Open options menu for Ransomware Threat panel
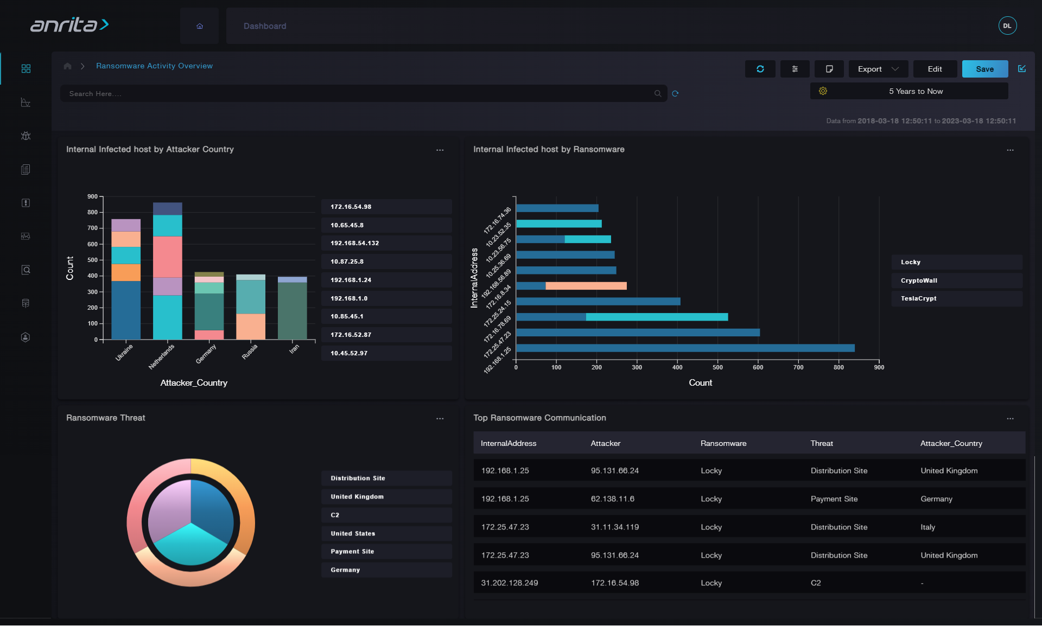 click(x=440, y=418)
